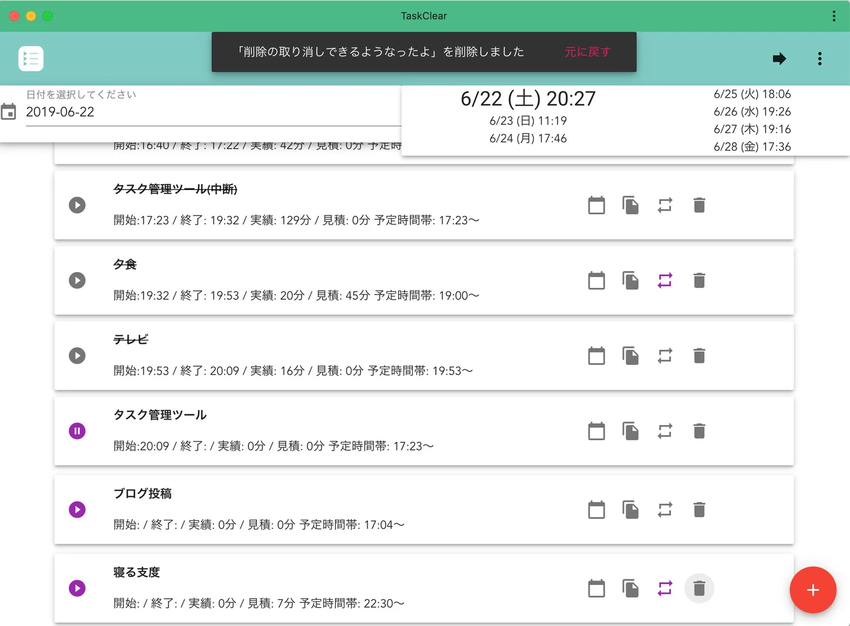Open the calendar icon beside date field

coord(8,112)
